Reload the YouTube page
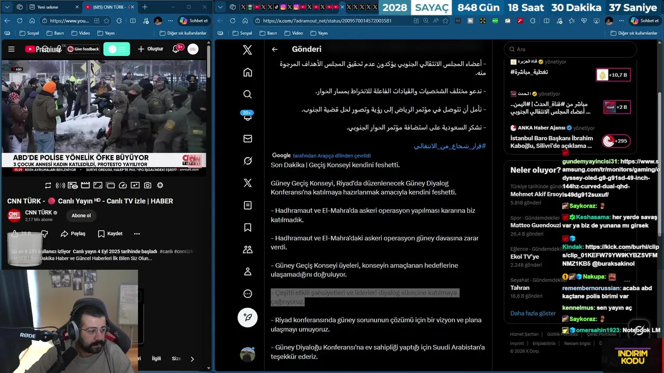Image resolution: width=664 pixels, height=373 pixels. (20, 21)
